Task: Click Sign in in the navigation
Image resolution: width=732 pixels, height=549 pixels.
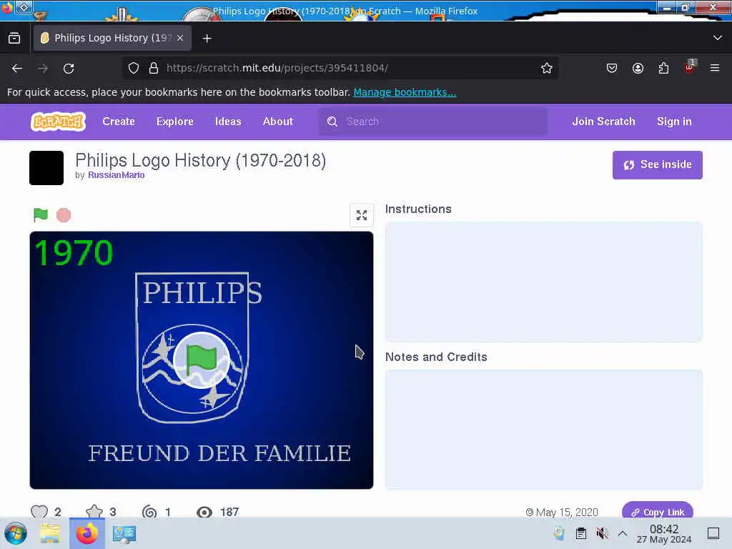Action: pos(674,122)
